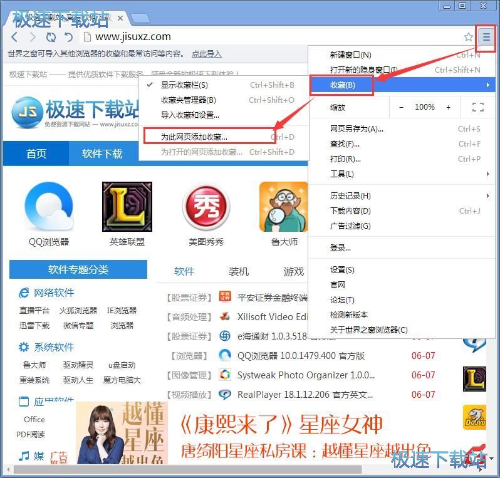Choose 查找(F)... menu entry
This screenshot has height=478, width=500.
click(402, 144)
